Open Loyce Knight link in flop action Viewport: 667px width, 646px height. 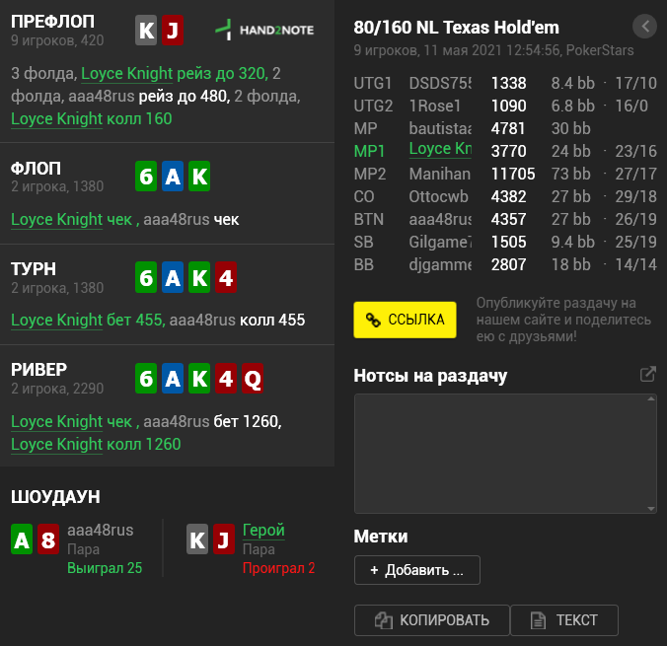(56, 220)
